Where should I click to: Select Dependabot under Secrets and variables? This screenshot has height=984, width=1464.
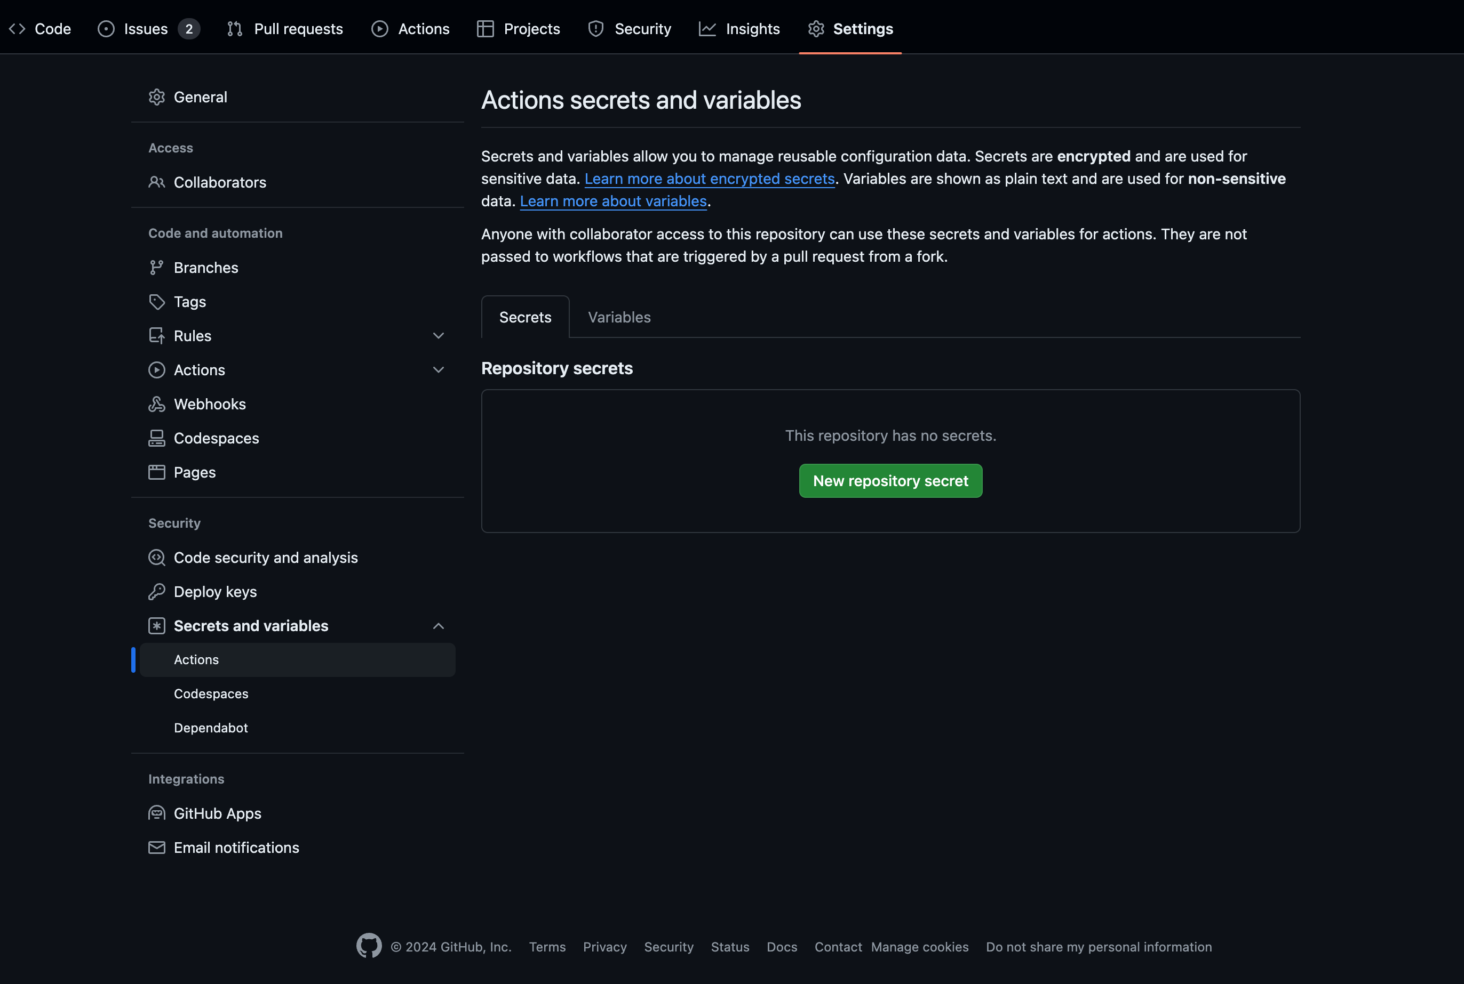click(211, 728)
